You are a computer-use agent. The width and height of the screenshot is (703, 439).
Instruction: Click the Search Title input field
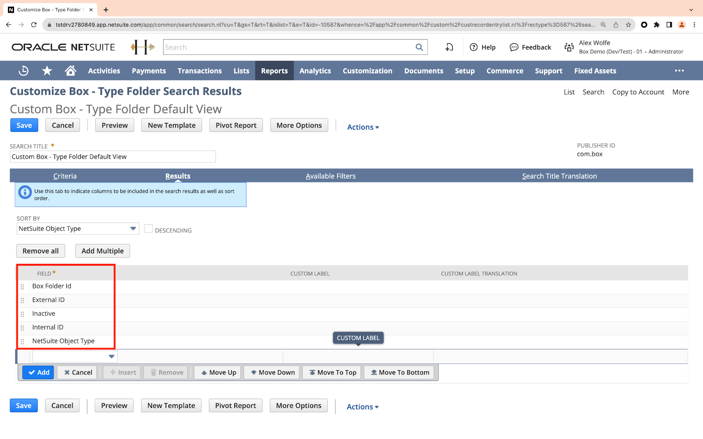[112, 157]
